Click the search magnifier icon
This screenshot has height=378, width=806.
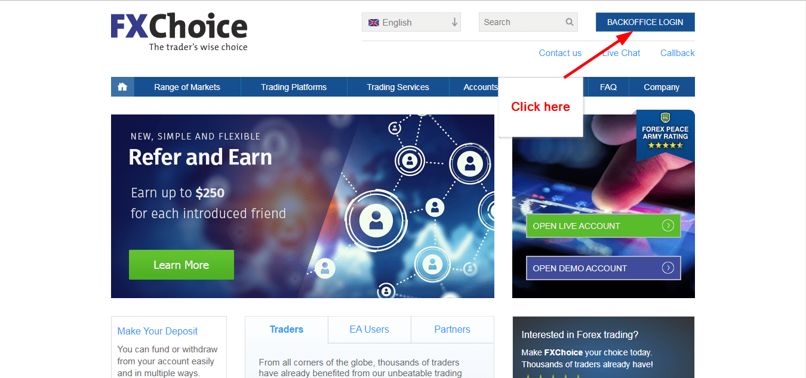[569, 21]
